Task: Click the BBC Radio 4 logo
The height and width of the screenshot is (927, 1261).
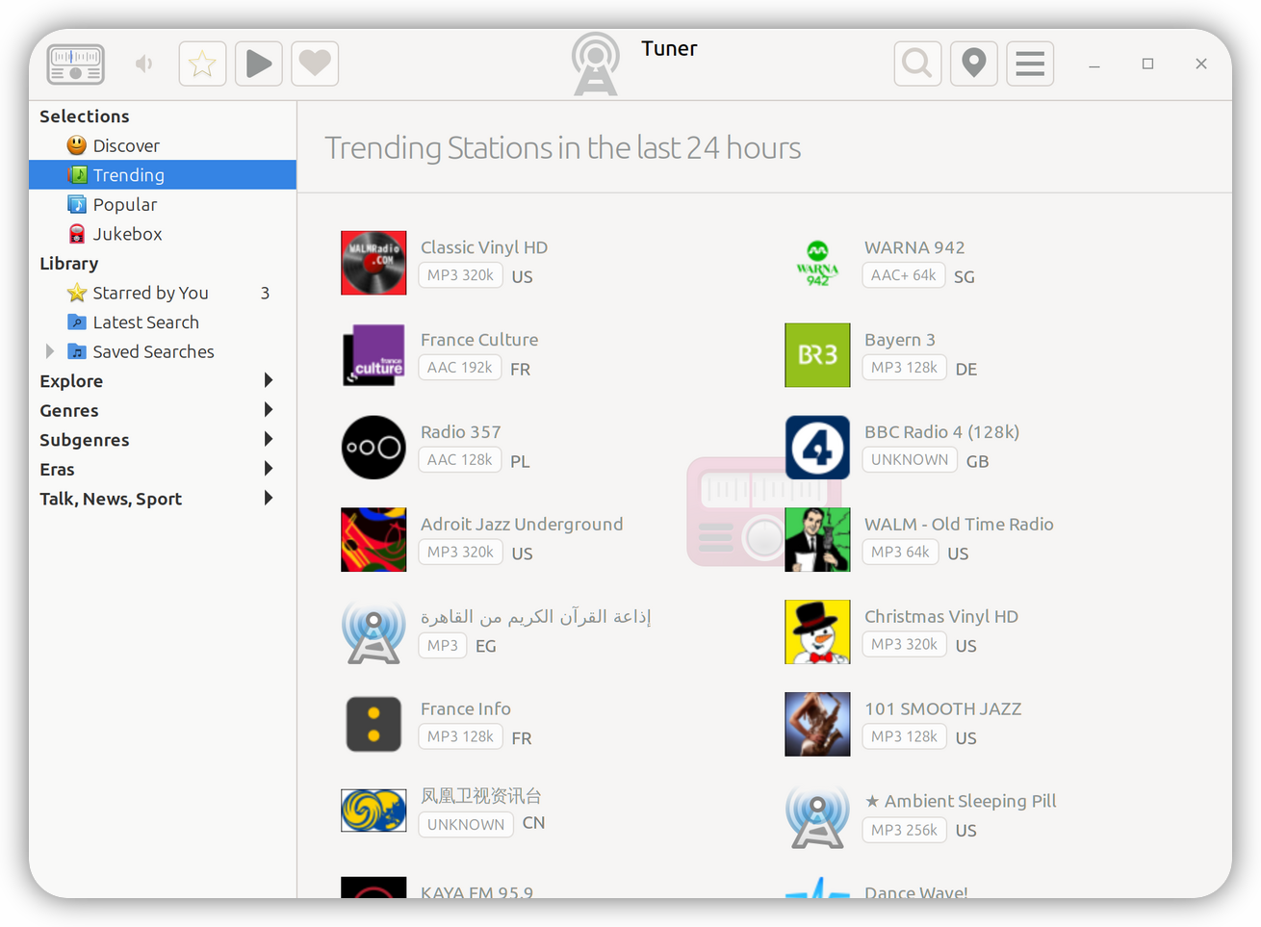Action: point(817,448)
